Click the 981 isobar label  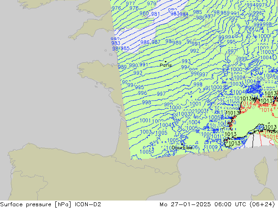[x=156, y=14]
